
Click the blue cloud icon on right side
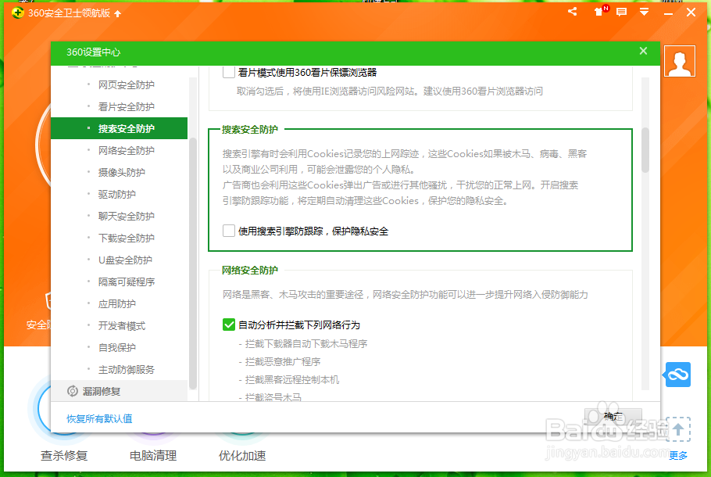click(678, 375)
